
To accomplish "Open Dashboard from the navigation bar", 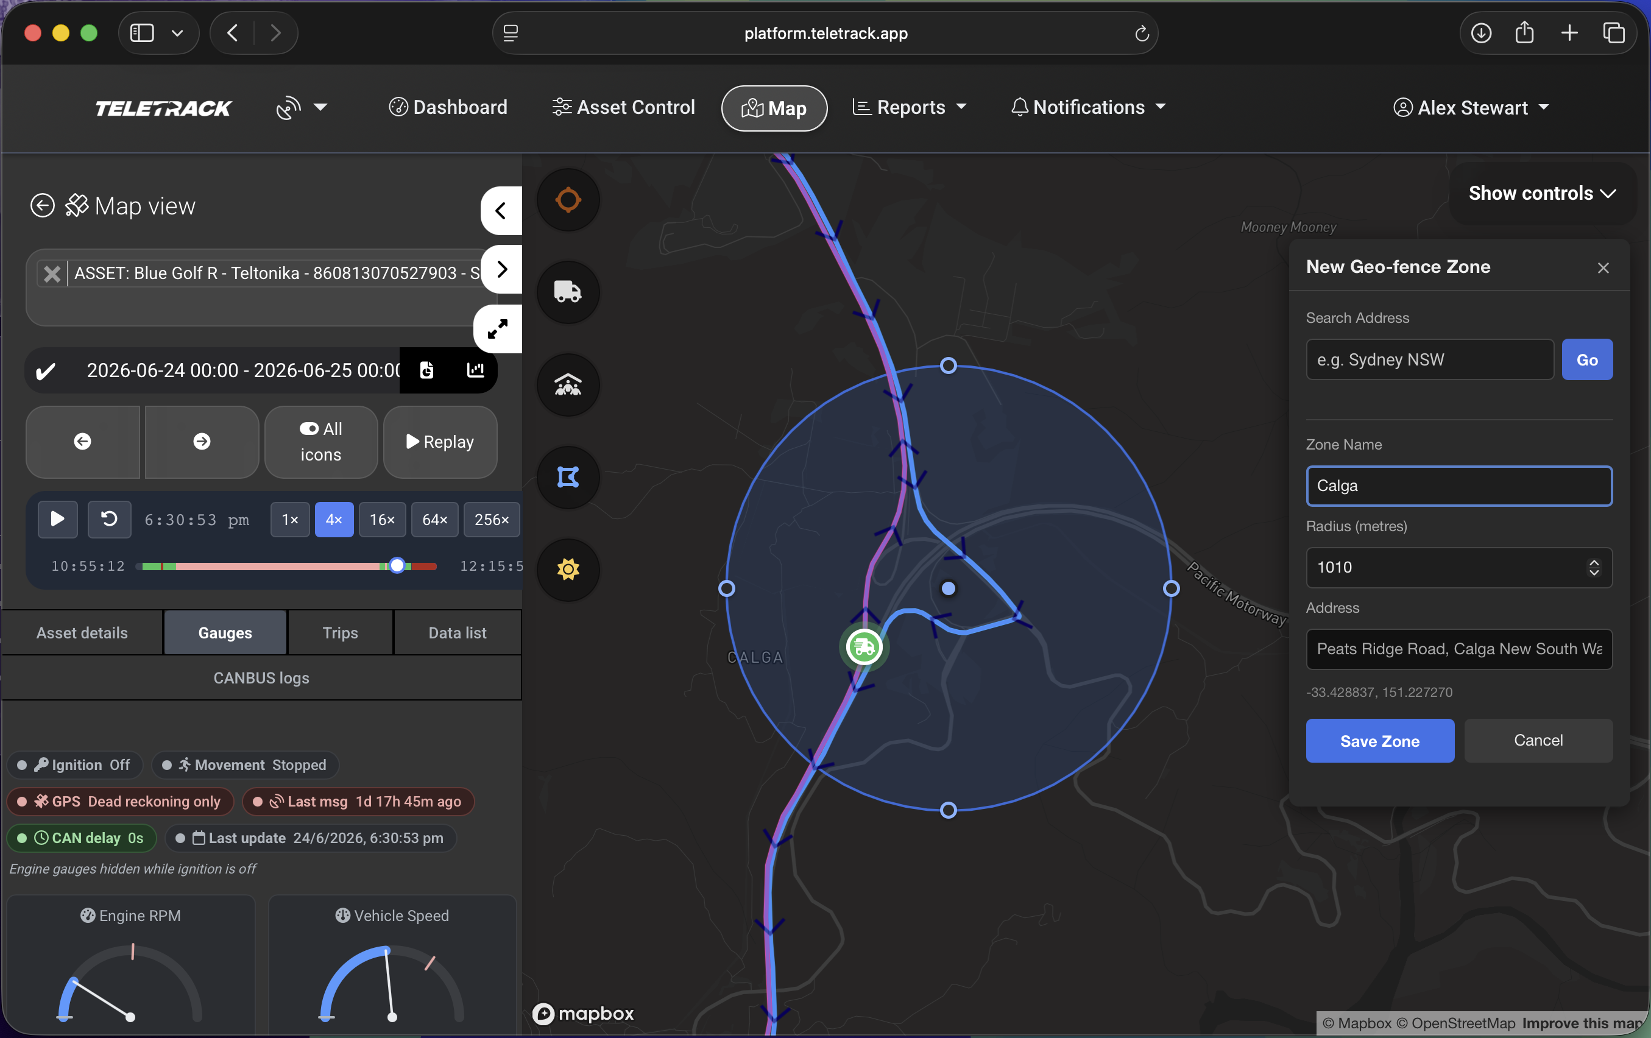I will [x=448, y=108].
